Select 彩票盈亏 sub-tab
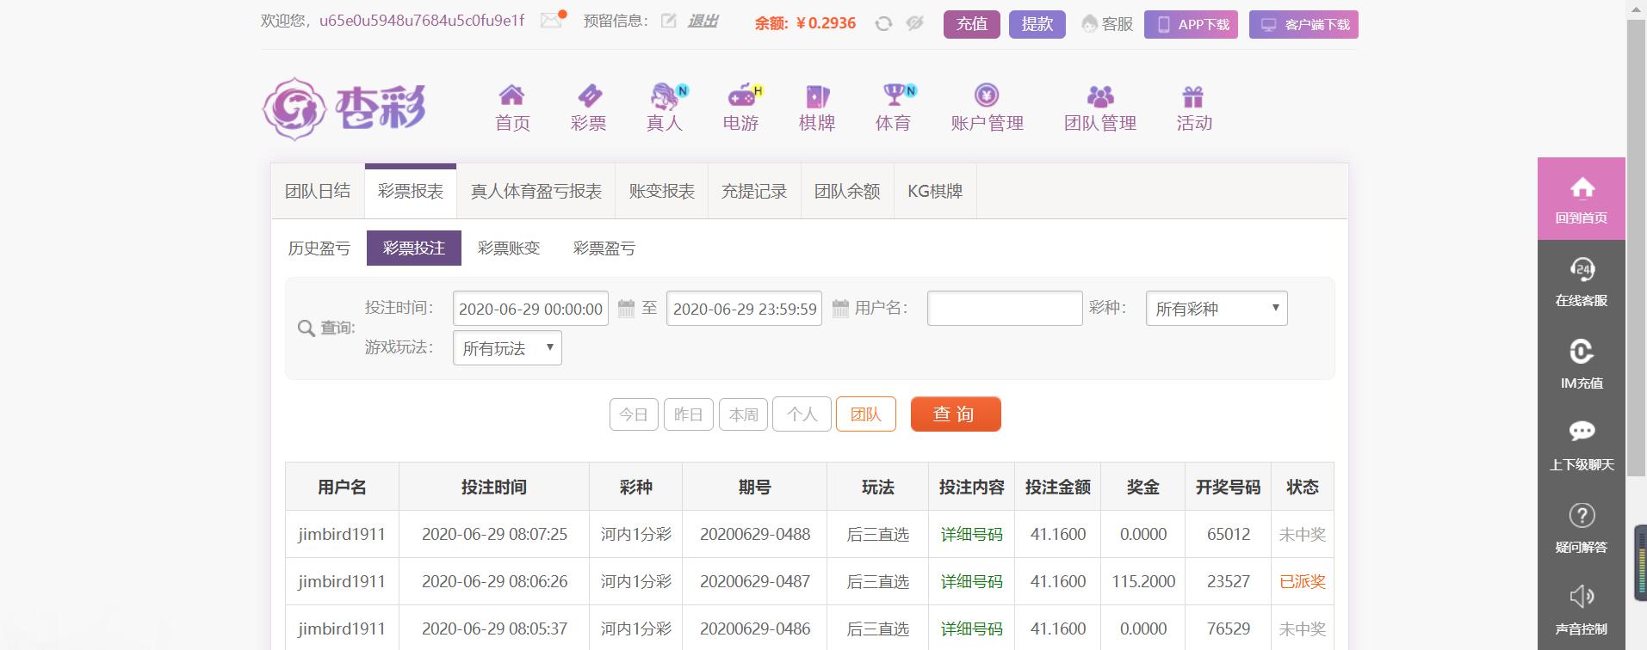This screenshot has width=1647, height=650. [x=604, y=248]
